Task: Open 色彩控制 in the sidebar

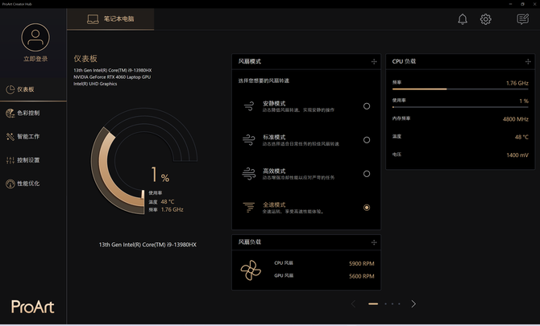Action: [33, 113]
